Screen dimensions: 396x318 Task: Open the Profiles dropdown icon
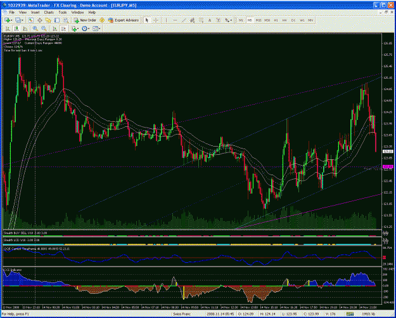click(x=19, y=20)
